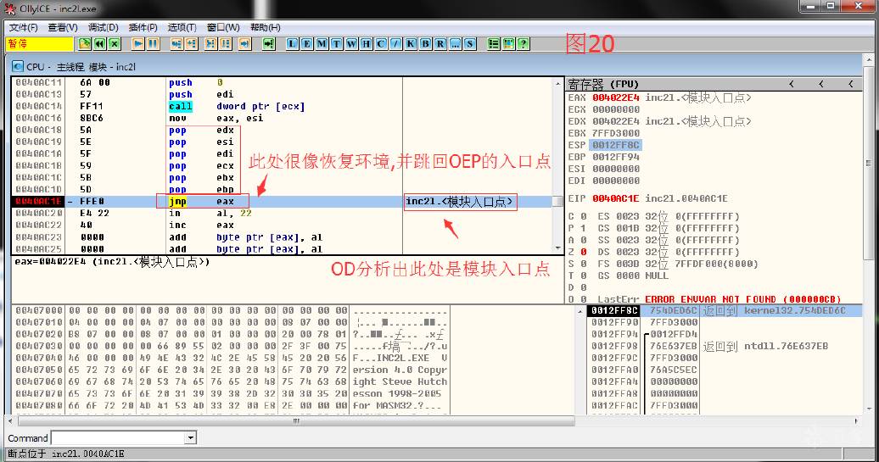Click the P flag value
This screenshot has width=879, height=462.
(x=584, y=228)
